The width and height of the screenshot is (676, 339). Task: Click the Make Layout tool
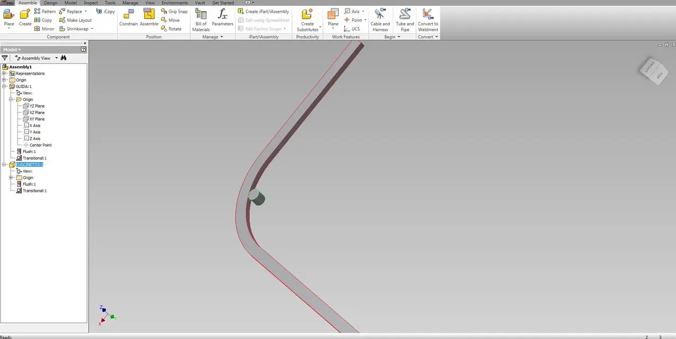[x=75, y=20]
